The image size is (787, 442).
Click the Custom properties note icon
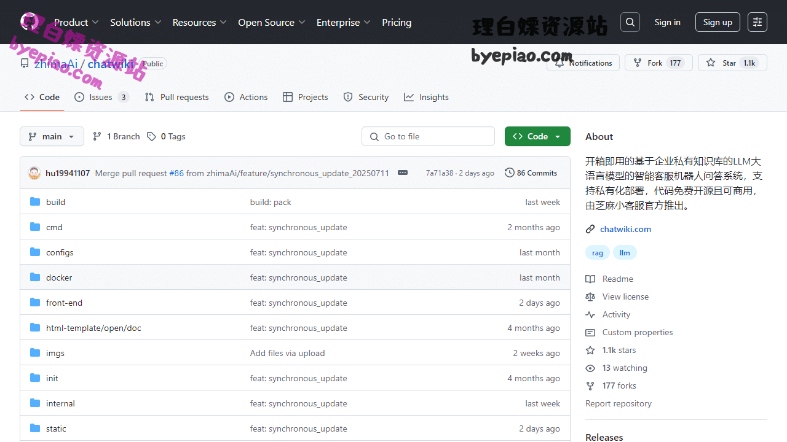click(590, 332)
